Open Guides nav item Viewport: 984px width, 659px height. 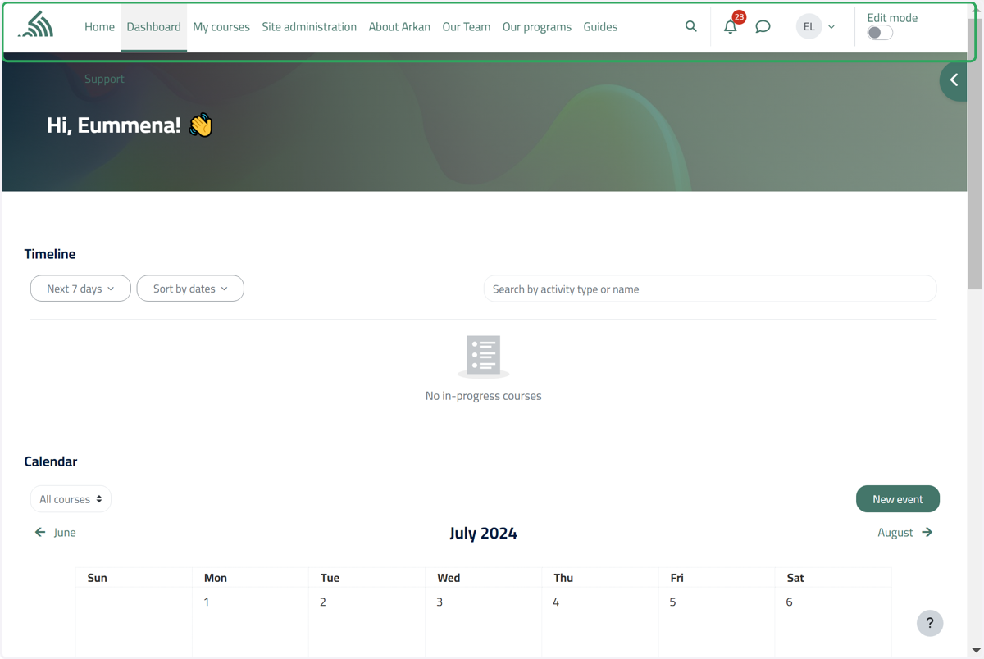point(600,26)
